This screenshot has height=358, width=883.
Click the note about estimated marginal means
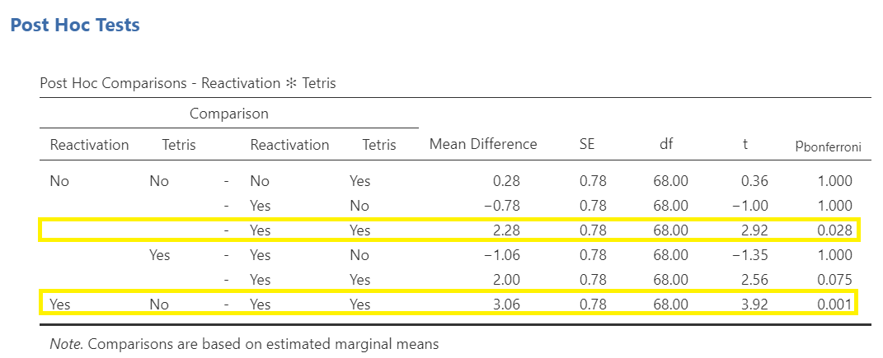tap(244, 344)
